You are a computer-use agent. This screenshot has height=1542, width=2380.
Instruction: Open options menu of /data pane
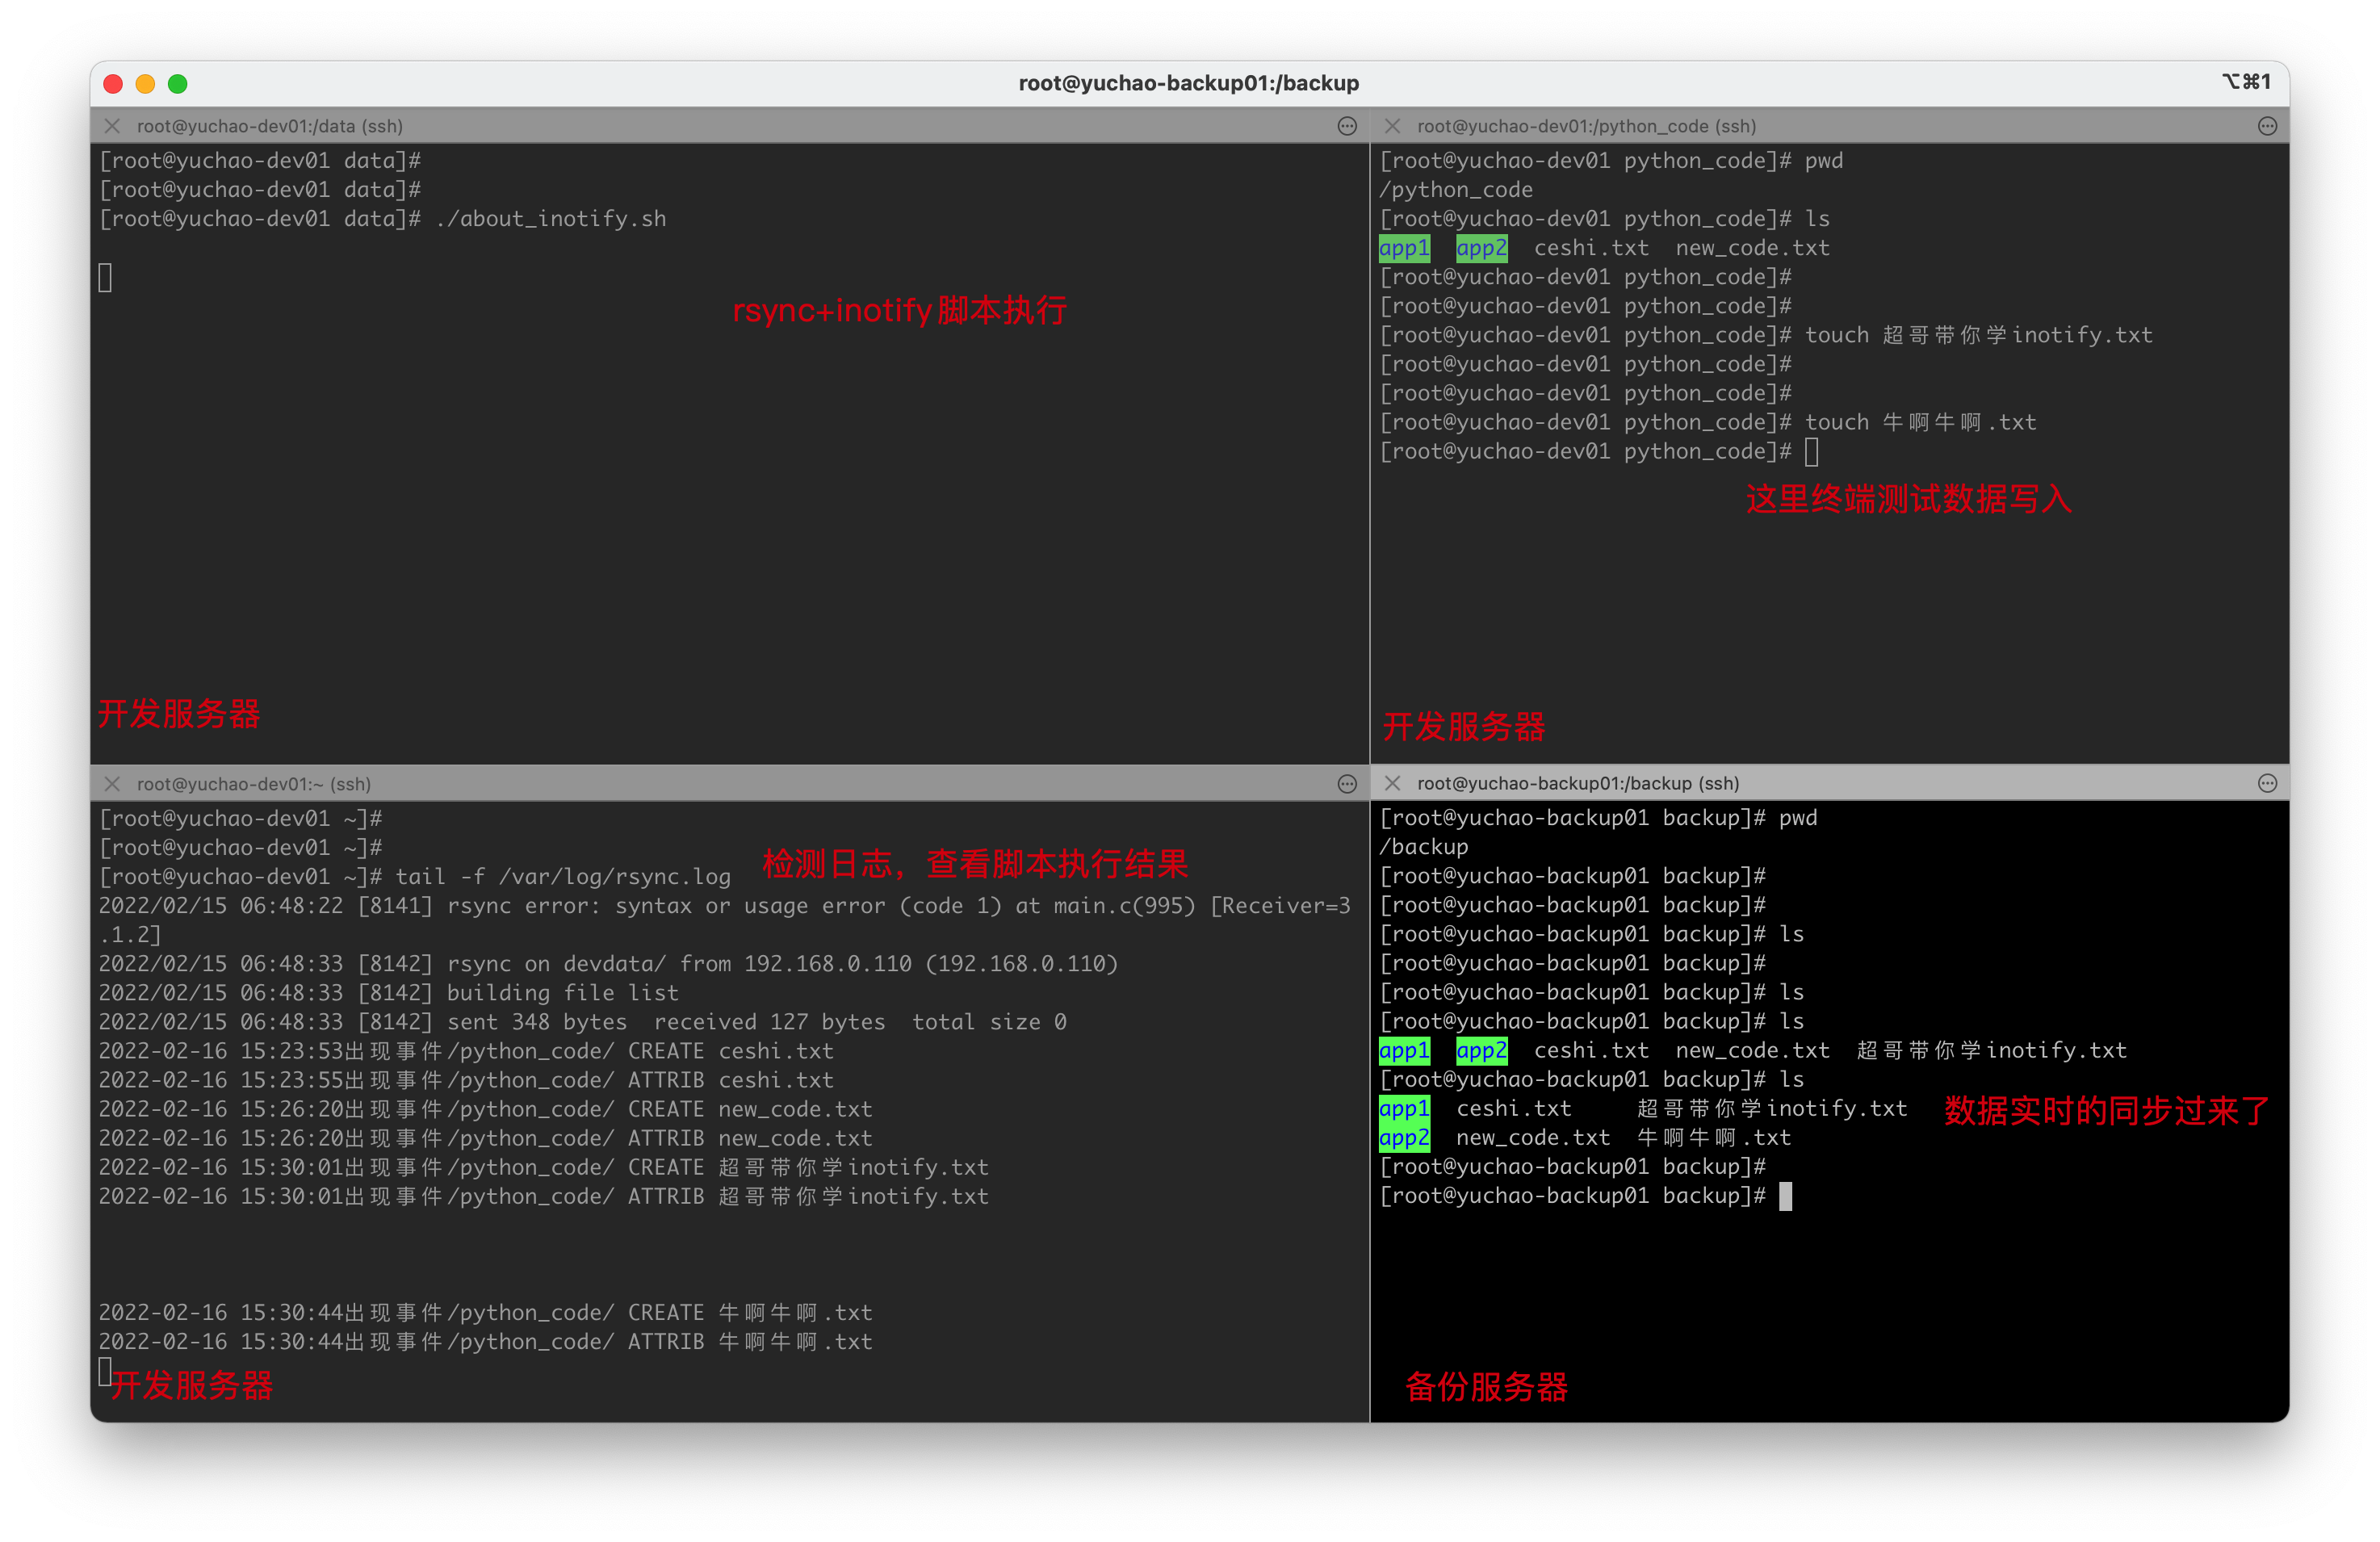coord(1347,126)
